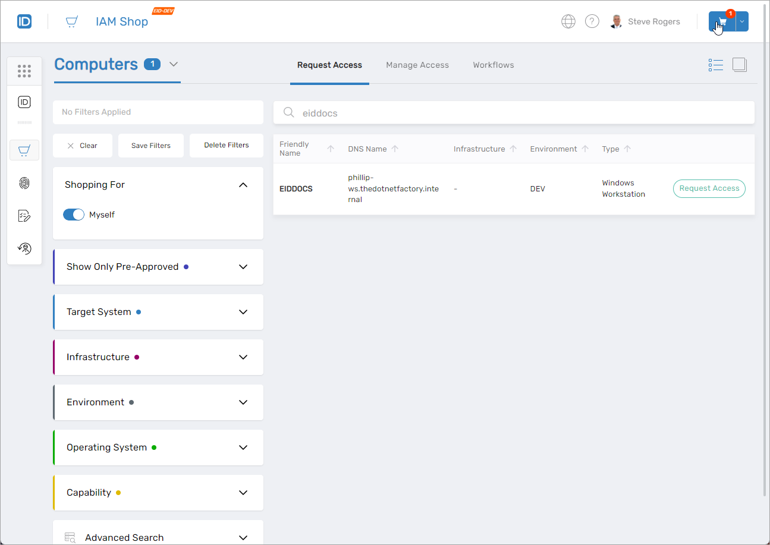Click the Save Filters button
This screenshot has width=770, height=545.
(x=151, y=146)
